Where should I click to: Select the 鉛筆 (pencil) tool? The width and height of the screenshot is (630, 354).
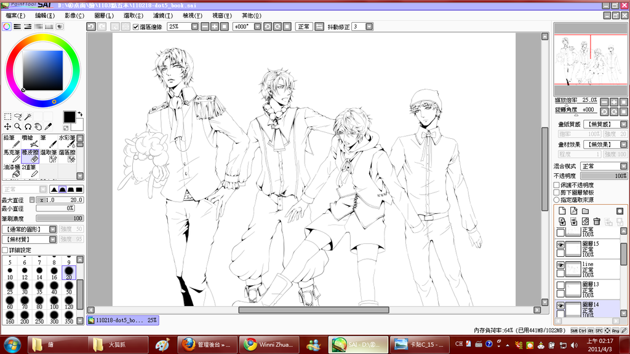[11, 141]
